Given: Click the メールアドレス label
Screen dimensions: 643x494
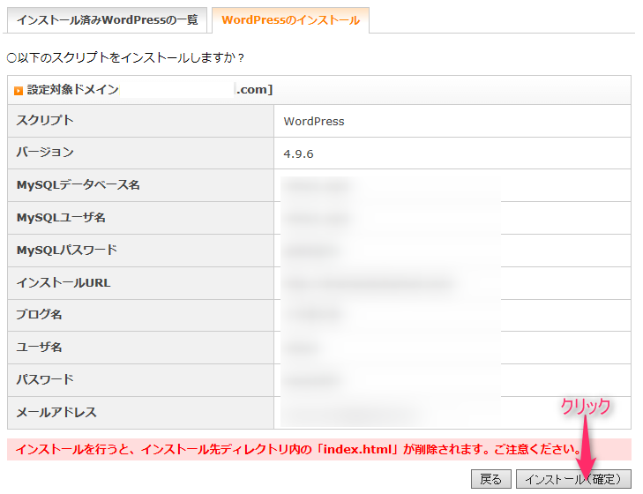Looking at the screenshot, I should pos(56,412).
